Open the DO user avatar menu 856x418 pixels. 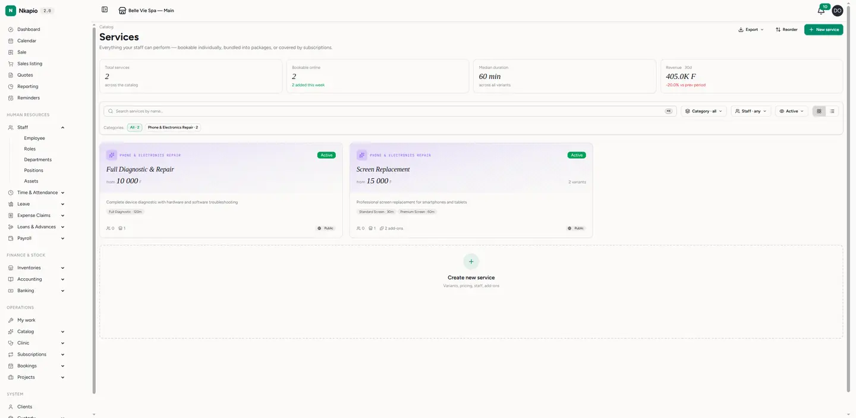[837, 10]
